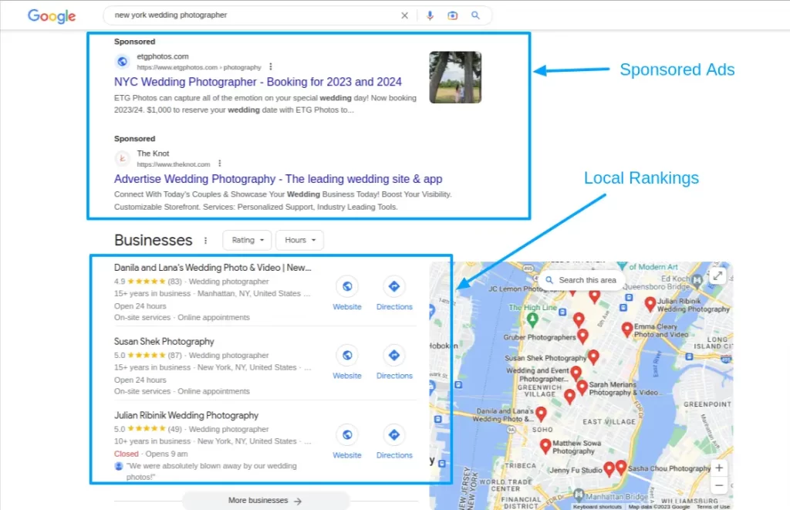The image size is (790, 510).
Task: Click the review quote "We were absolutely blown away"
Action: coord(211,471)
